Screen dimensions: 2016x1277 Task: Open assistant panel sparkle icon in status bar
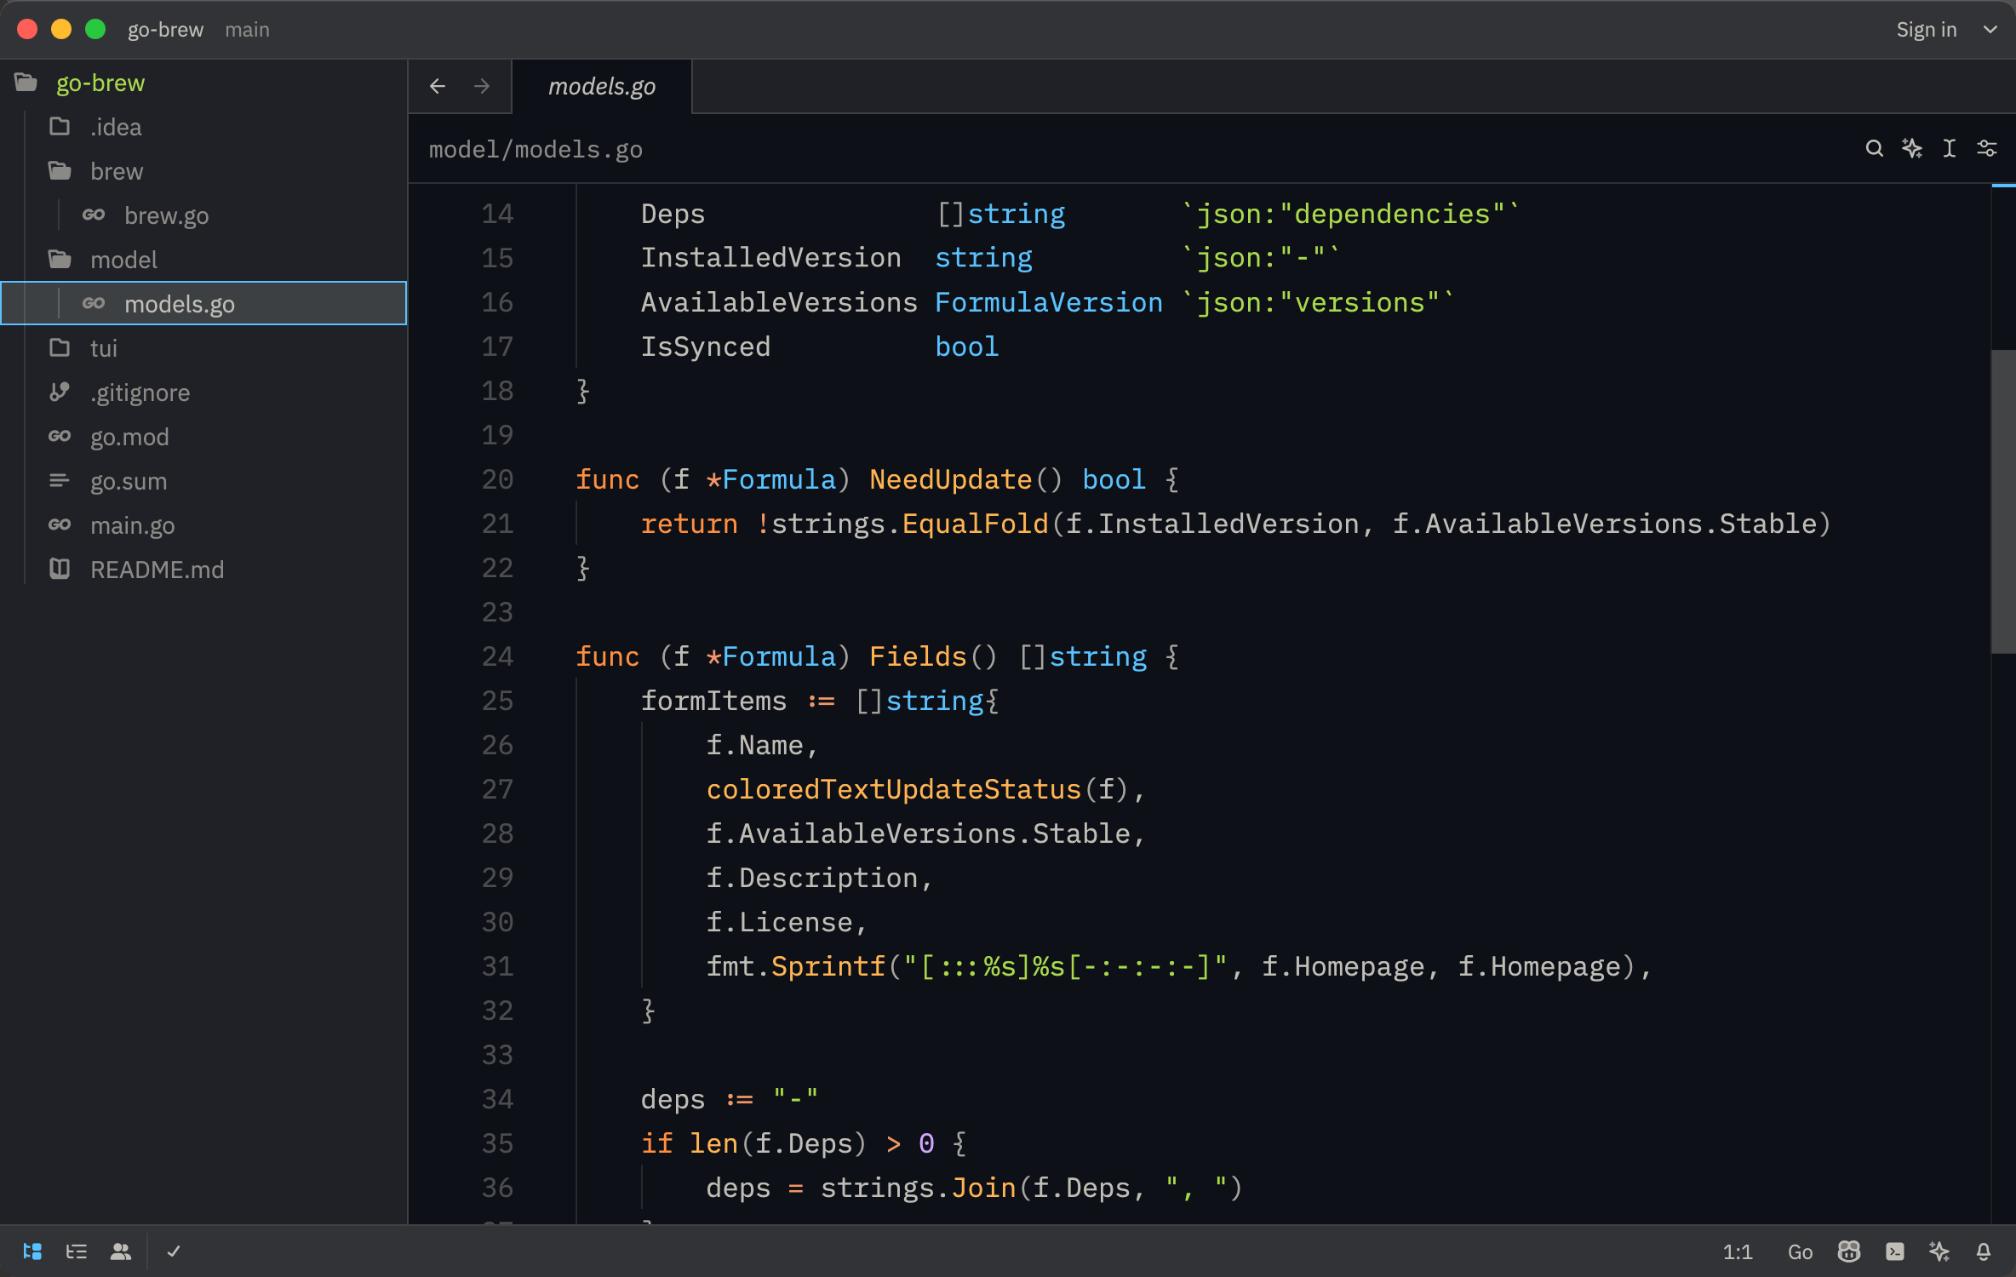coord(1939,1251)
